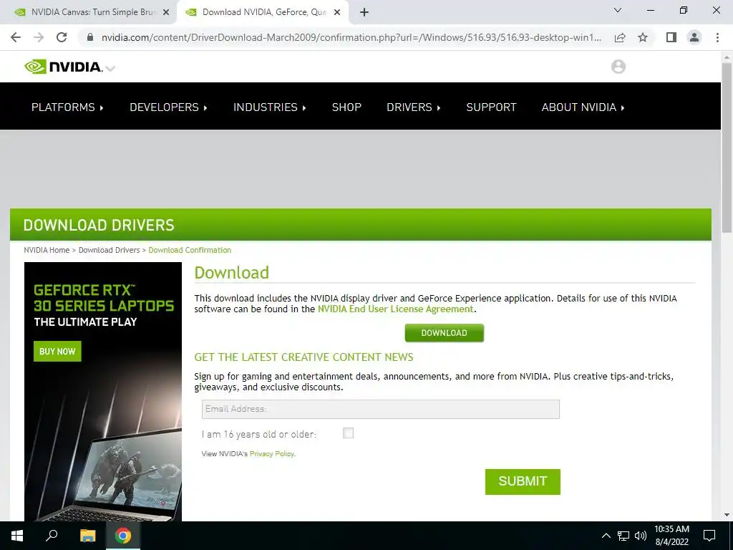Image resolution: width=733 pixels, height=550 pixels.
Task: Open the notification center icon
Action: [709, 536]
